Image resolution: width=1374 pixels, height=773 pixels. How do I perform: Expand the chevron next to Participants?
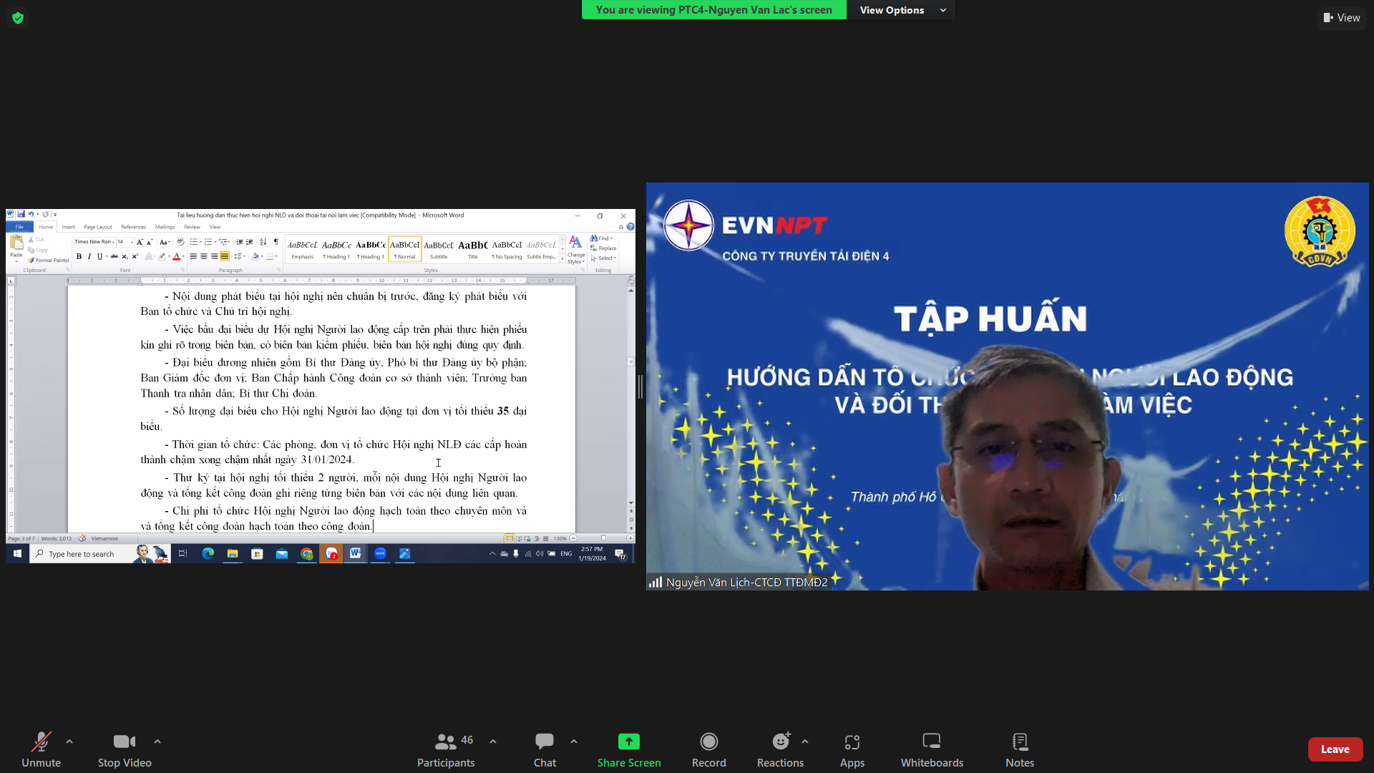tap(493, 742)
